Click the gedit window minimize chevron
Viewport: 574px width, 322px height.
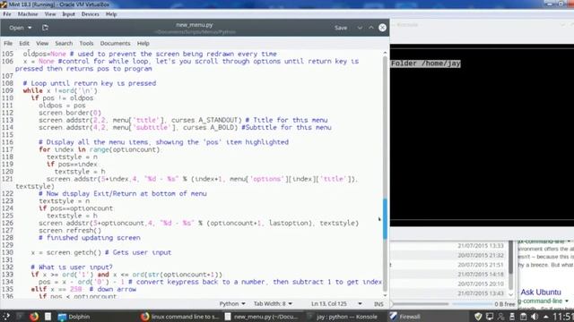[360, 28]
